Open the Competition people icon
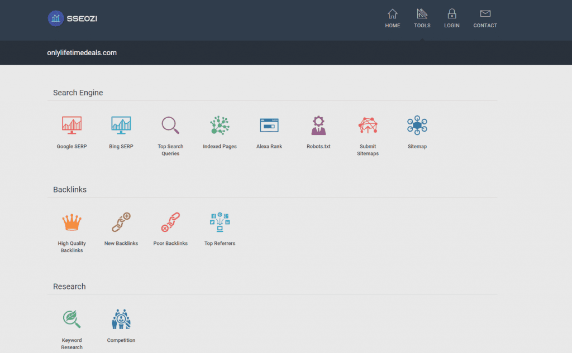The image size is (572, 353). click(121, 319)
